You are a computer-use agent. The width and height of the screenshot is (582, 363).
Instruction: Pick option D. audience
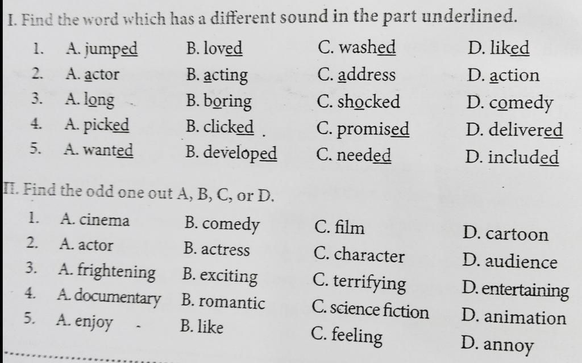click(x=510, y=261)
